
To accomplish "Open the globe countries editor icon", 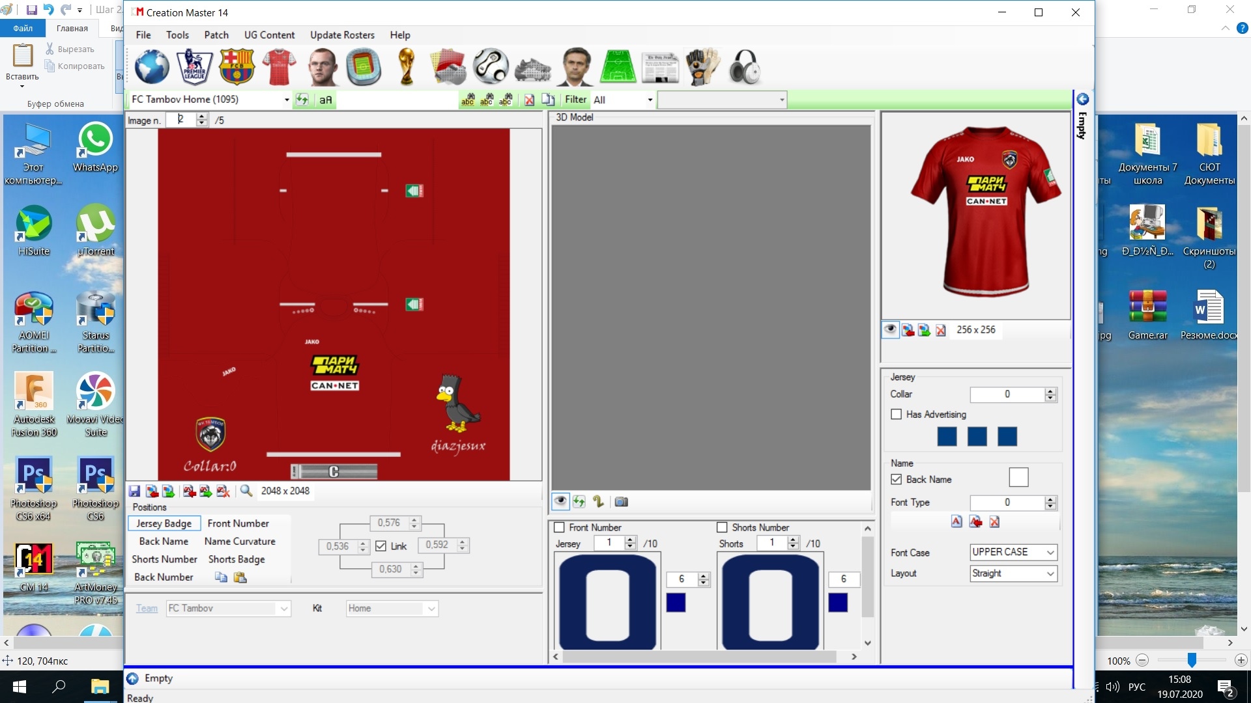I will (x=152, y=67).
